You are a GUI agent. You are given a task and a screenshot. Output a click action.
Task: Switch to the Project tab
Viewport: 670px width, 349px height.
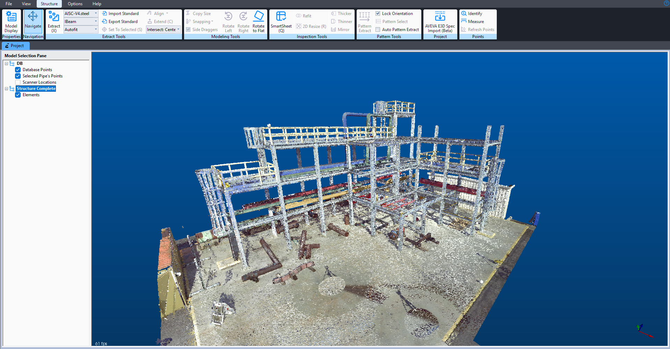[x=15, y=46]
